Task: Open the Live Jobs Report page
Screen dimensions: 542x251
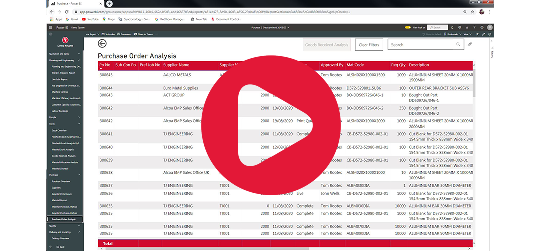Action: 60,79
